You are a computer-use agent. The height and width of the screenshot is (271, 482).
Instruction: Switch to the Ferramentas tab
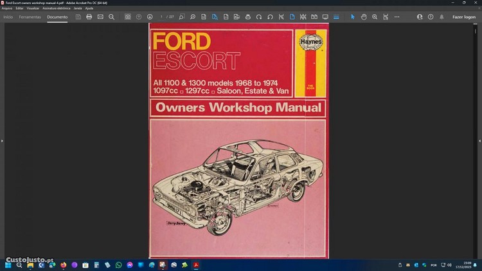click(x=30, y=17)
